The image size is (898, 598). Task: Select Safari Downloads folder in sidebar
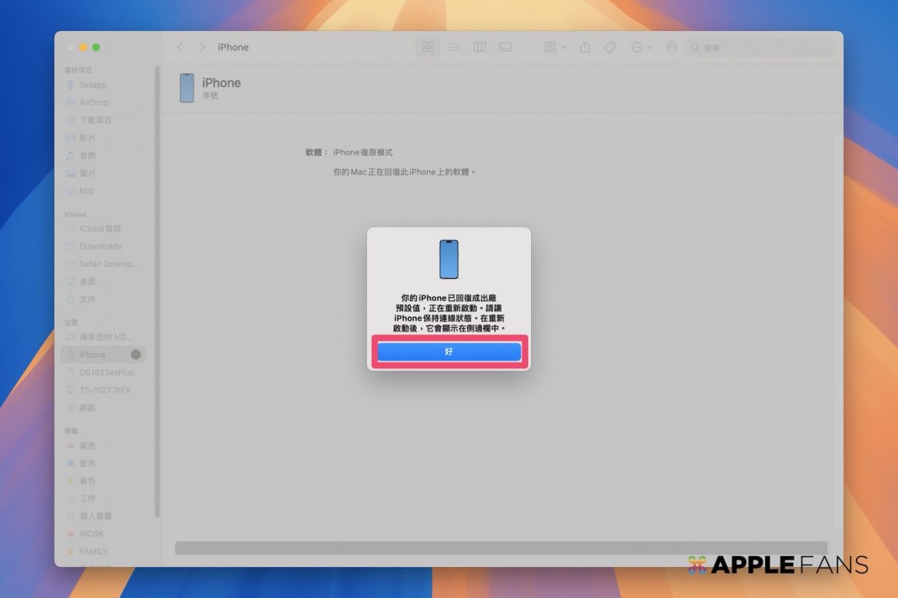[108, 264]
